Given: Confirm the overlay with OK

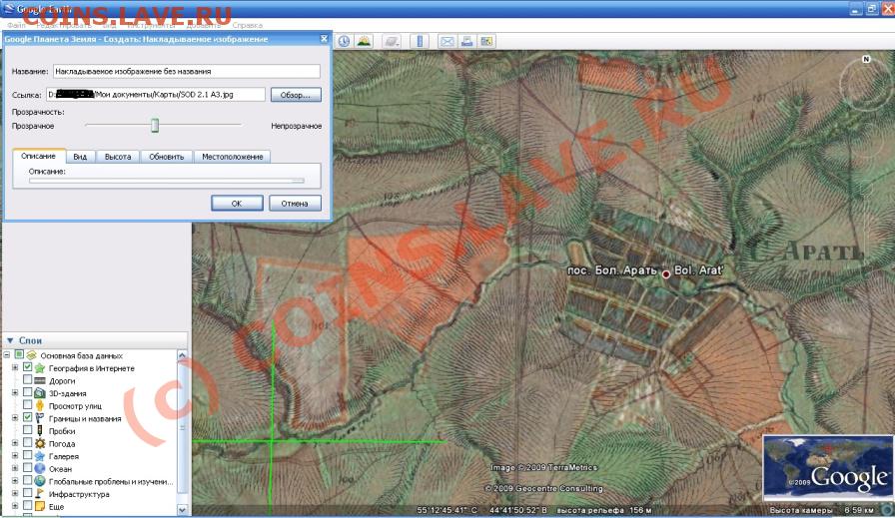Looking at the screenshot, I should pyautogui.click(x=237, y=203).
